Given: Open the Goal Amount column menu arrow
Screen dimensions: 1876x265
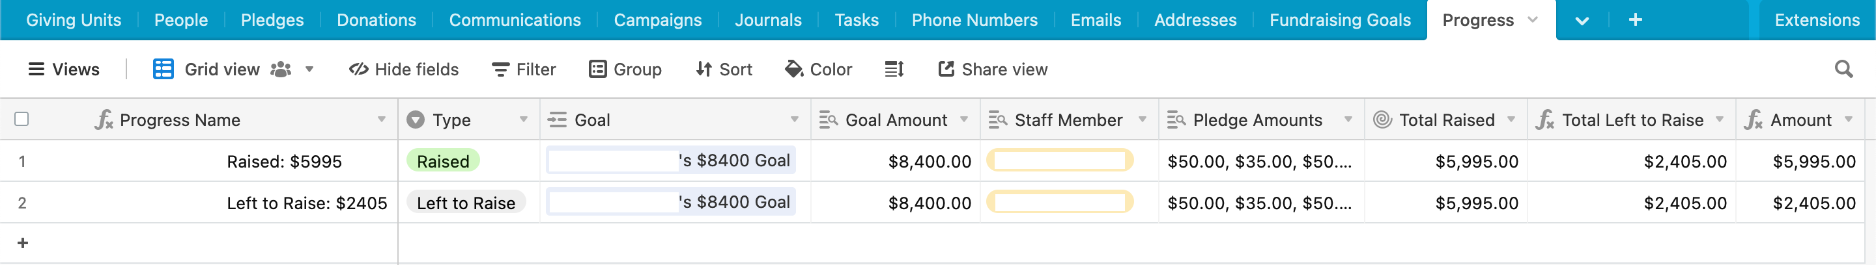Looking at the screenshot, I should tap(964, 119).
